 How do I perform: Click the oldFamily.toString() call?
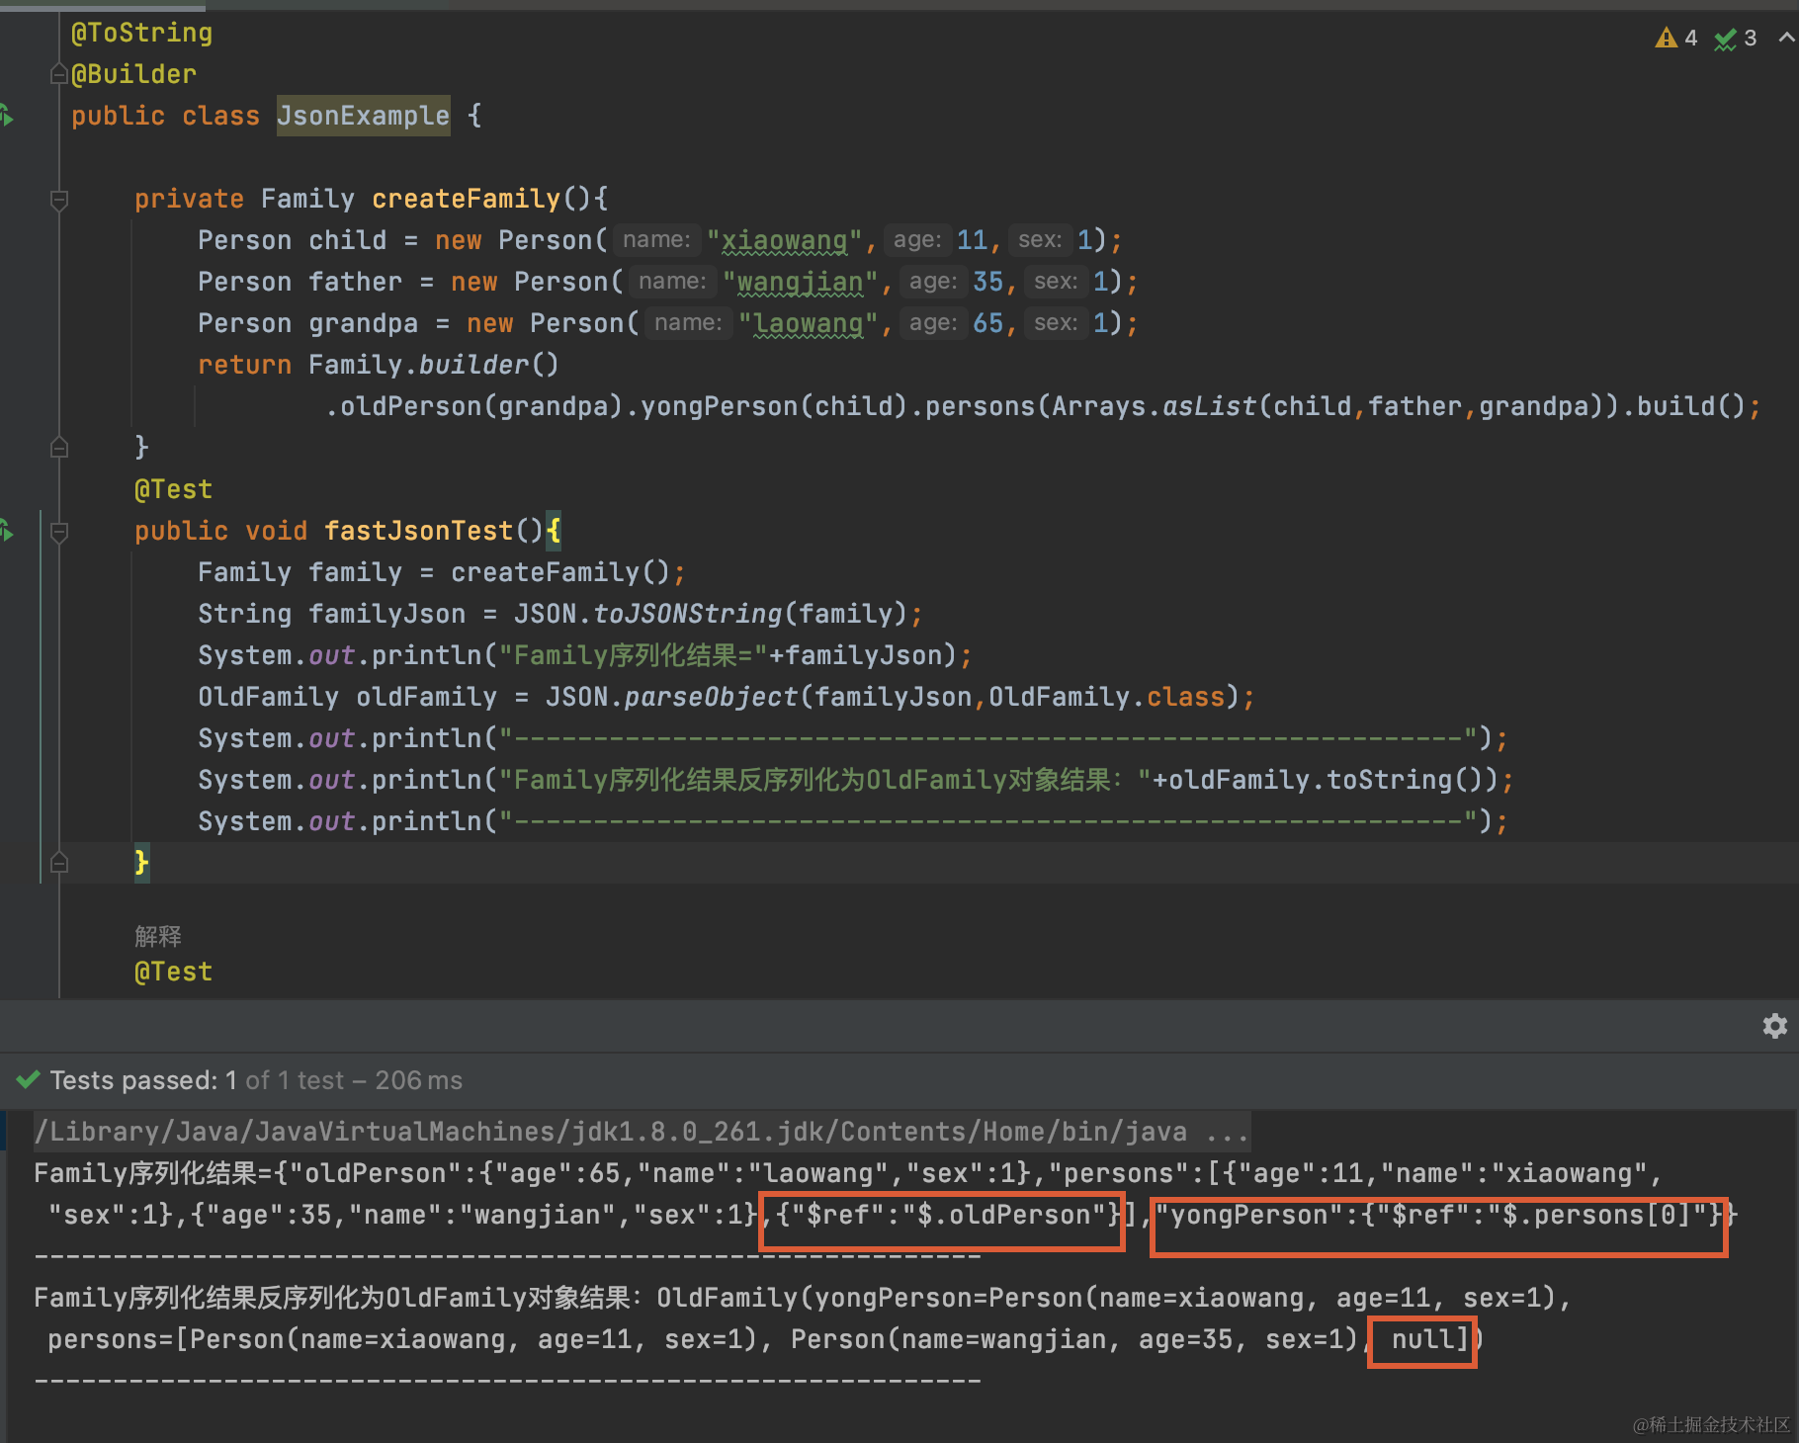pyautogui.click(x=1327, y=780)
